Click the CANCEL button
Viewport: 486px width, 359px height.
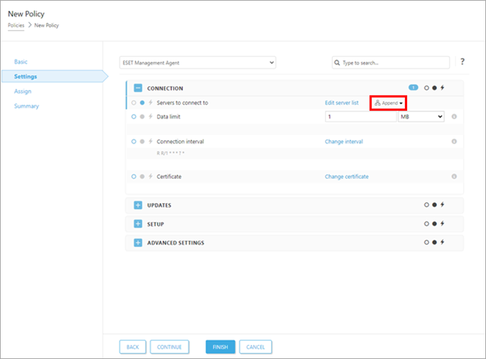click(x=255, y=347)
